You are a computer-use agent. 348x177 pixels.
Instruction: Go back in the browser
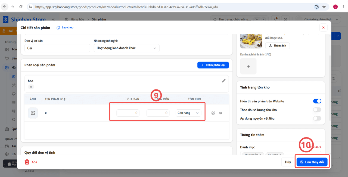pos(4,7)
